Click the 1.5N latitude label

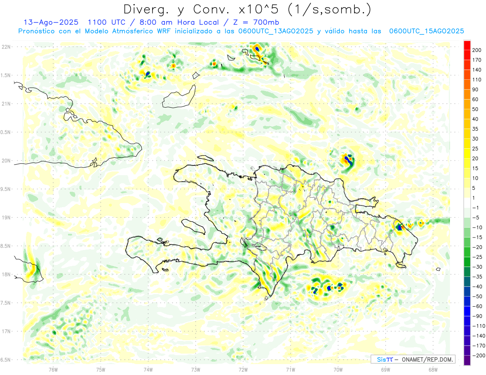[6, 75]
